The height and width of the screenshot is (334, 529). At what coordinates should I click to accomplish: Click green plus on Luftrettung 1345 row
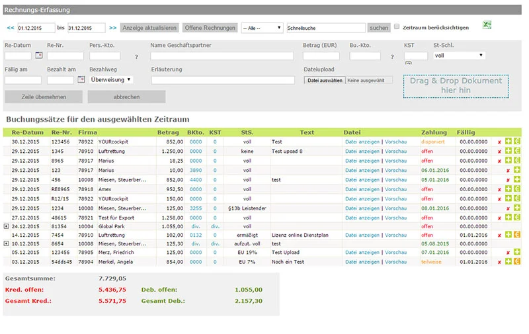[508, 151]
